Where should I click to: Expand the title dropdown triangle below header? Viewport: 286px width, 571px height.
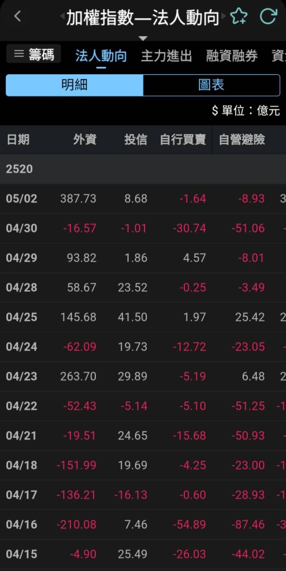143,38
